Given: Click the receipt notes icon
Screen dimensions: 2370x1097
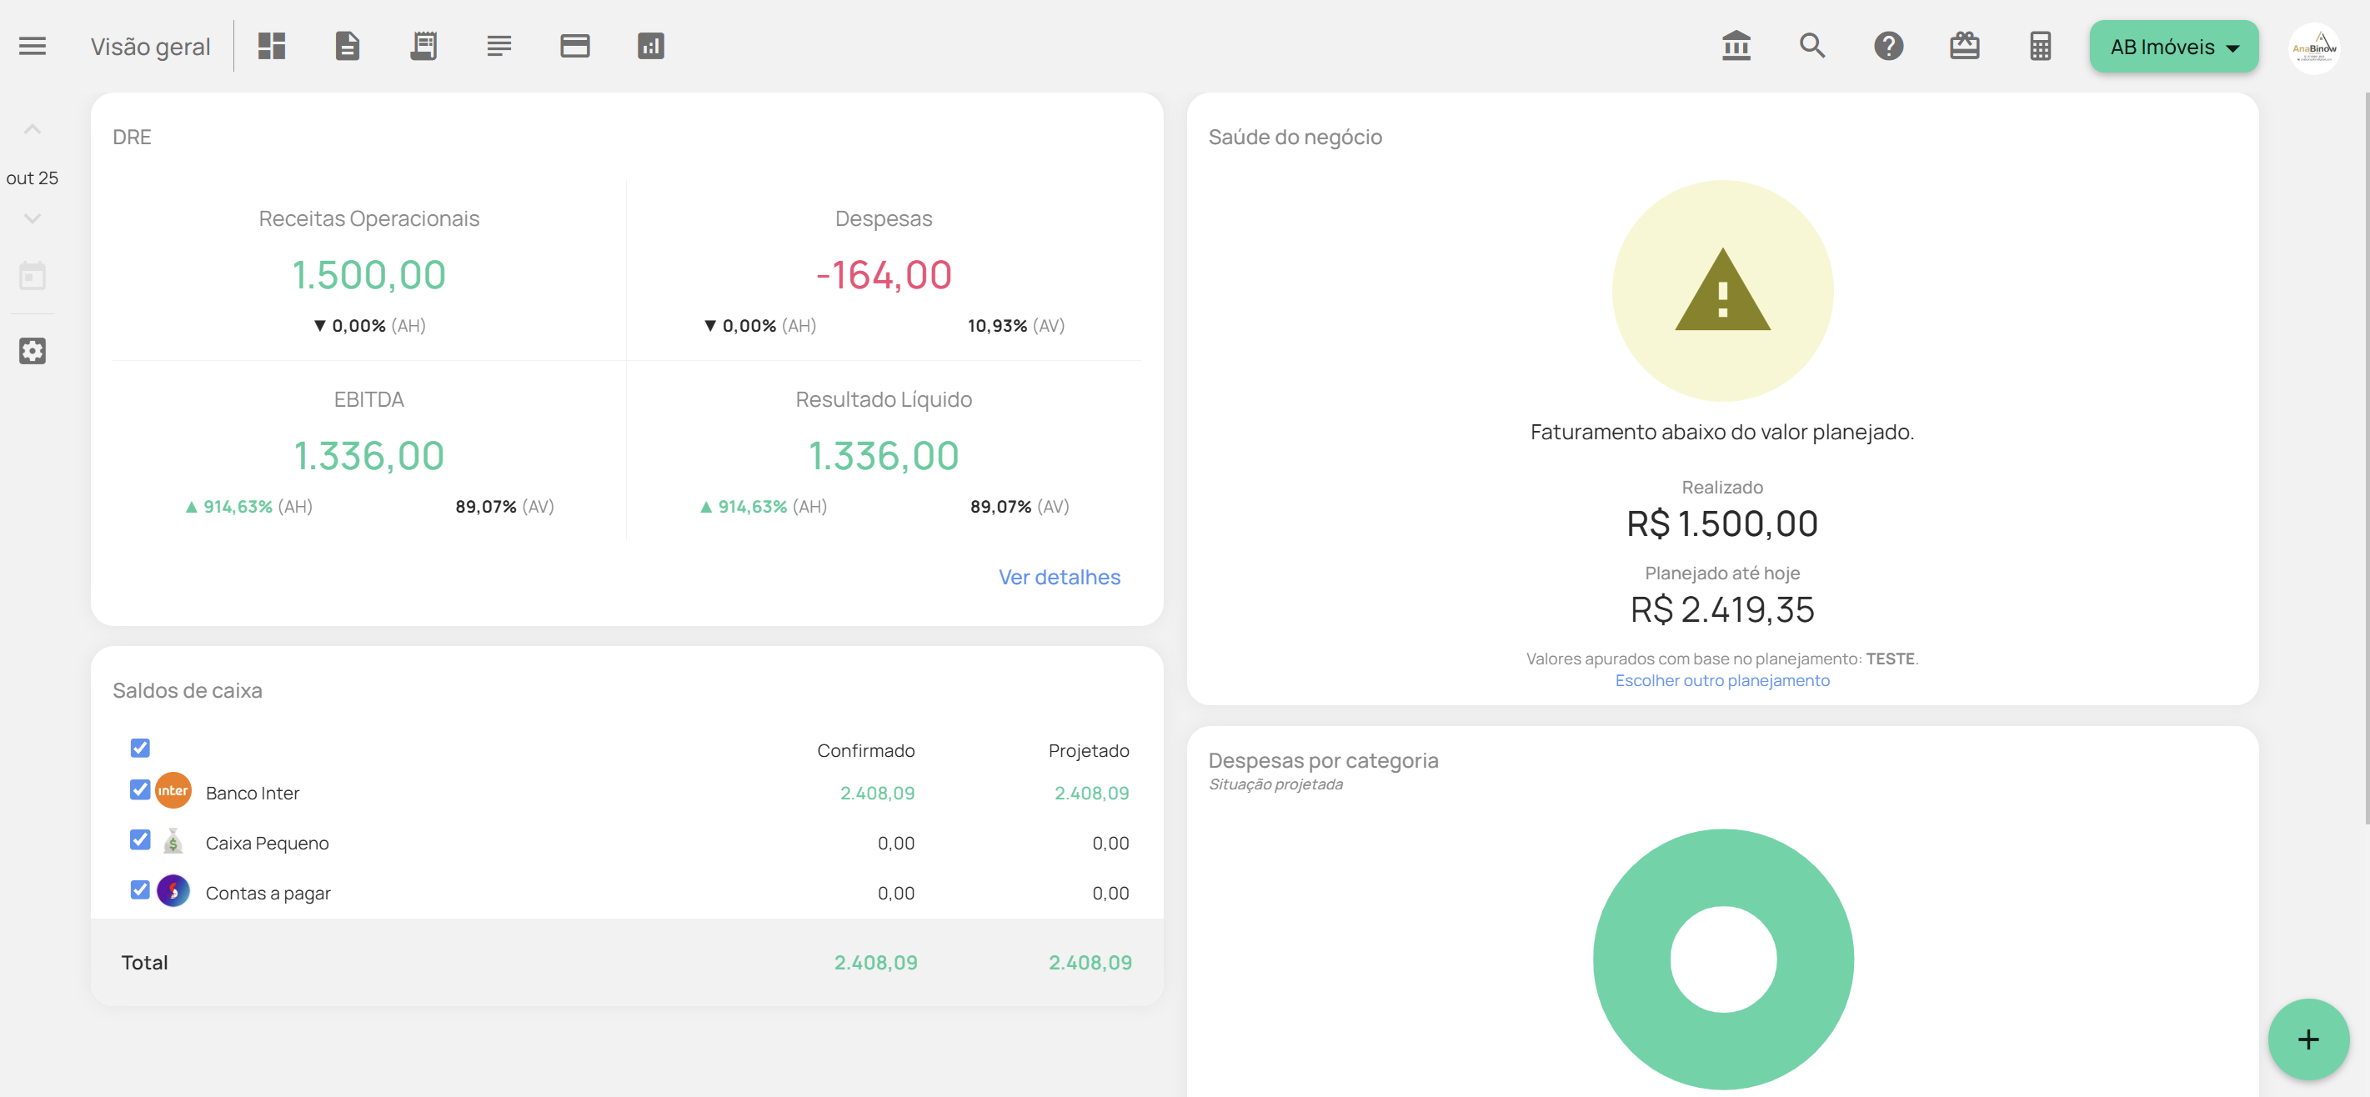Looking at the screenshot, I should point(423,46).
